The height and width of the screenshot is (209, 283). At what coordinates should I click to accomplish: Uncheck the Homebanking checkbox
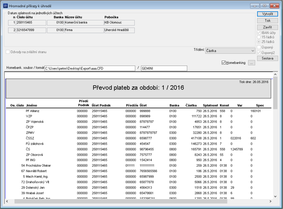(224, 63)
